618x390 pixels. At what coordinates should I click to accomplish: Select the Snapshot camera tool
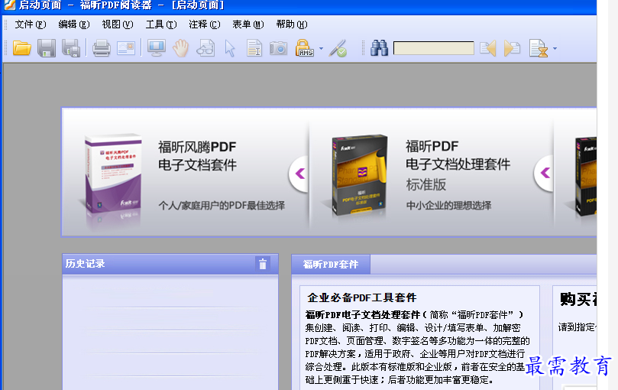[278, 48]
